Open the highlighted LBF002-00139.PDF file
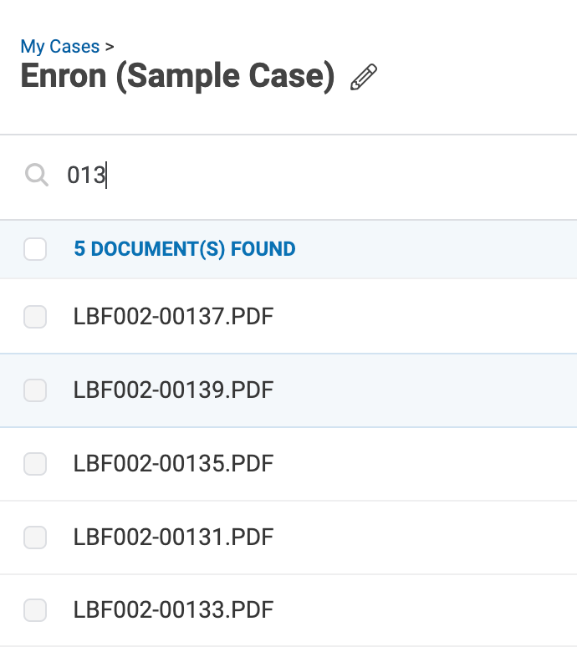Viewport: 577px width, 647px height. point(173,390)
